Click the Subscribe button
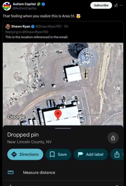Image resolution: width=126 pixels, height=186 pixels. coord(101,5)
